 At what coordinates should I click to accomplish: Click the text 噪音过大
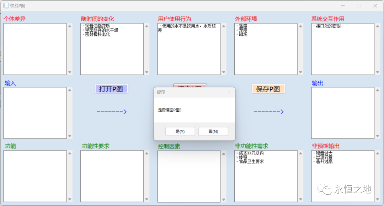324,153
